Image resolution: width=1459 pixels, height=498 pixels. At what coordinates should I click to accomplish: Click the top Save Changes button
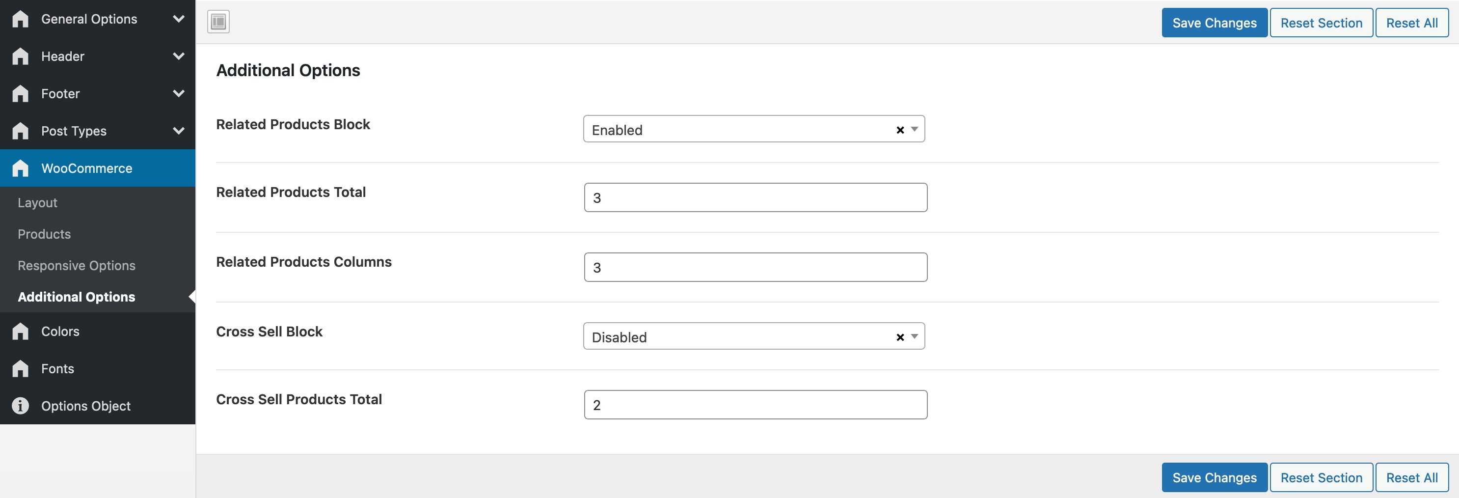pos(1215,23)
